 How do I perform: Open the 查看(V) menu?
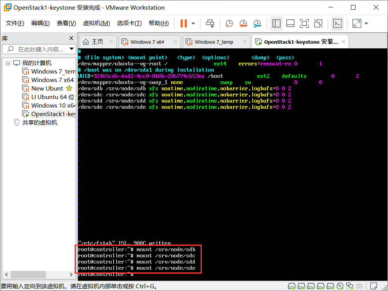point(66,23)
